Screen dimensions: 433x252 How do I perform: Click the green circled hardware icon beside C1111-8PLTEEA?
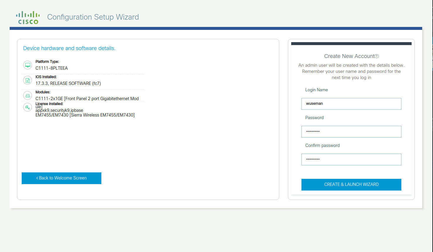(x=27, y=65)
